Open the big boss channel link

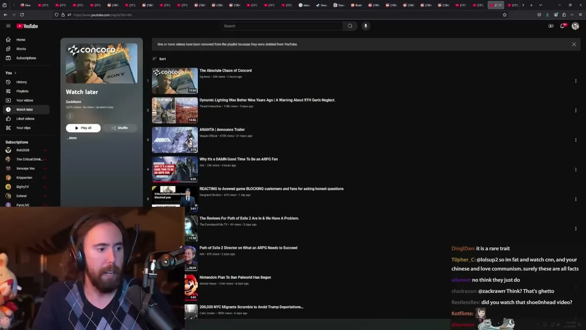205,77
